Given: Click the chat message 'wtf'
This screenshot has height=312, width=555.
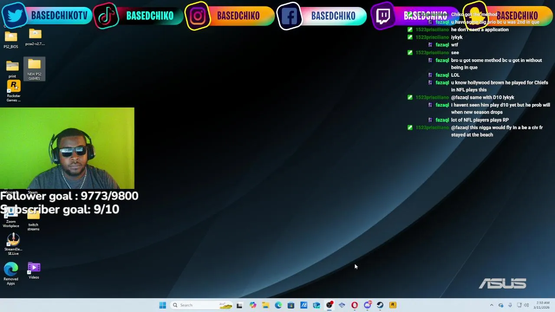Looking at the screenshot, I should click(454, 45).
